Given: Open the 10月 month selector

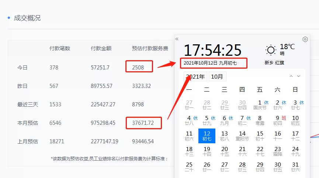Looking at the screenshot, I should coord(218,76).
